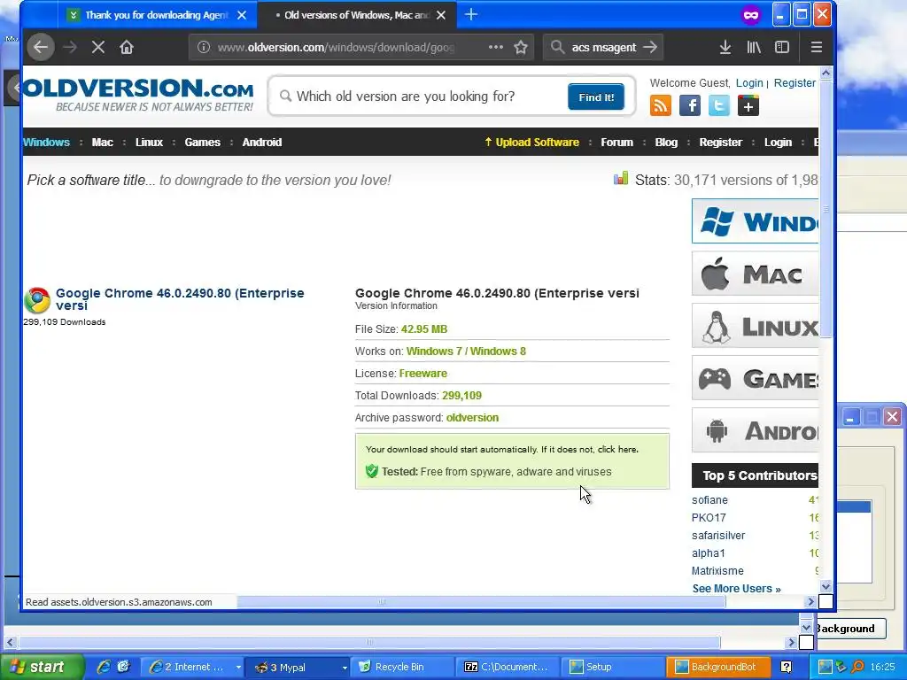Image resolution: width=907 pixels, height=680 pixels.
Task: Switch to BackgroundBot taskbar window
Action: [x=719, y=667]
